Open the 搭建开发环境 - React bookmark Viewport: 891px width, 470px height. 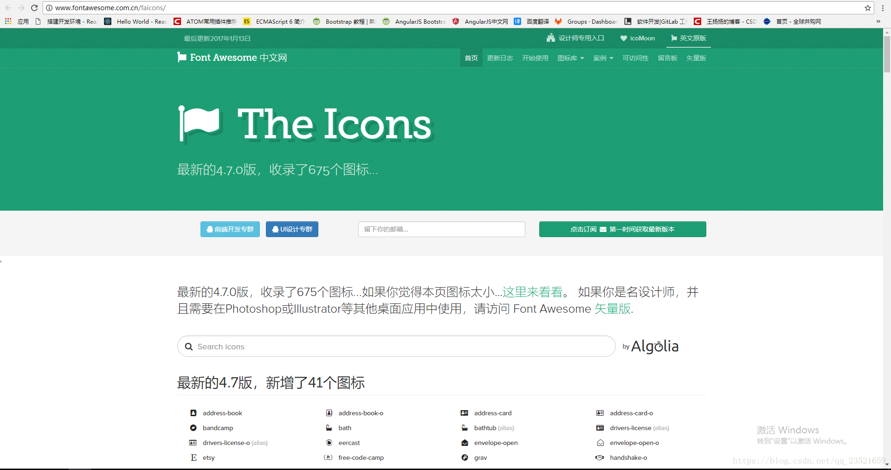pos(66,21)
